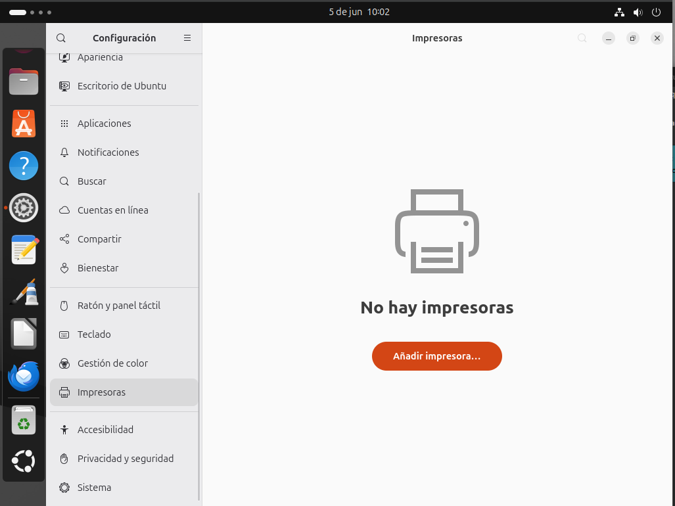Open the Configuración sidebar search
Viewport: 675px width, 506px height.
(x=60, y=38)
